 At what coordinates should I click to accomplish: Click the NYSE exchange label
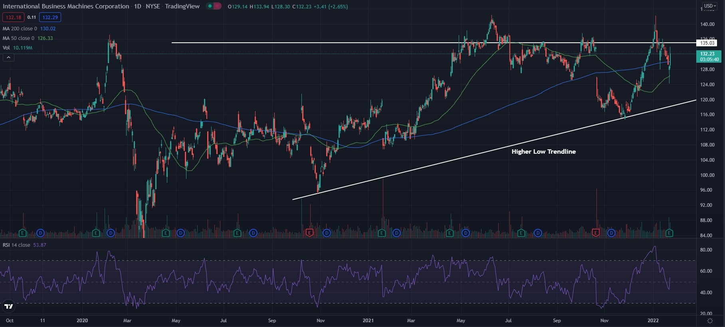pyautogui.click(x=153, y=6)
